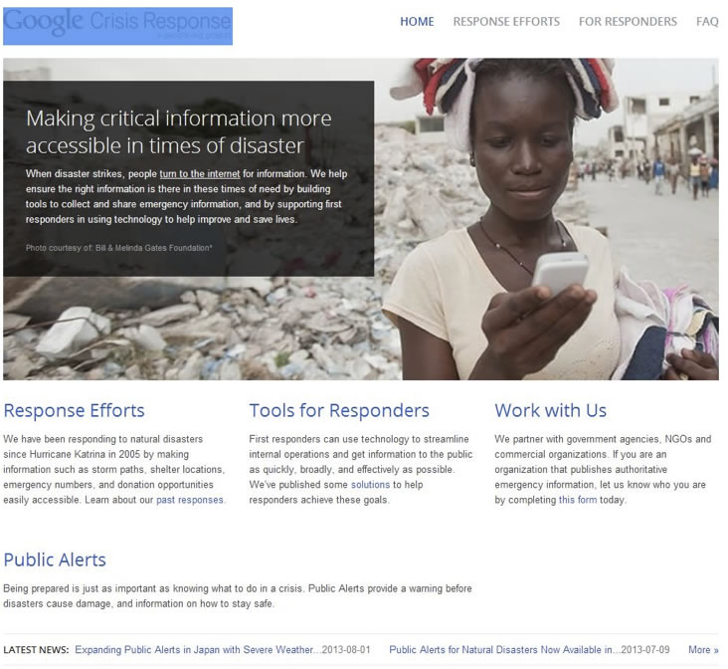
Task: Open the Tools for Responders heading
Action: click(x=339, y=410)
